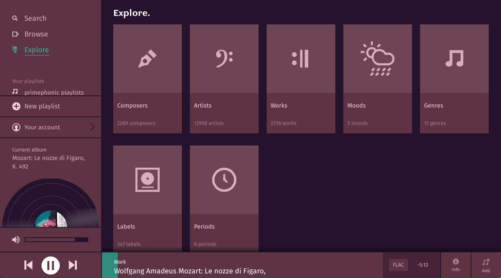501x278 pixels.
Task: Click the green playback progress bar
Action: 110,265
